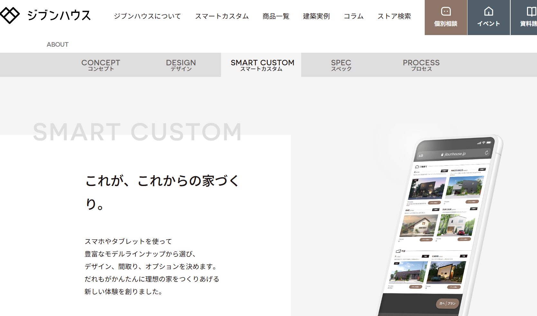The width and height of the screenshot is (537, 316).
Task: Click jibunhouse.jp address bar in phone
Action: 454,154
